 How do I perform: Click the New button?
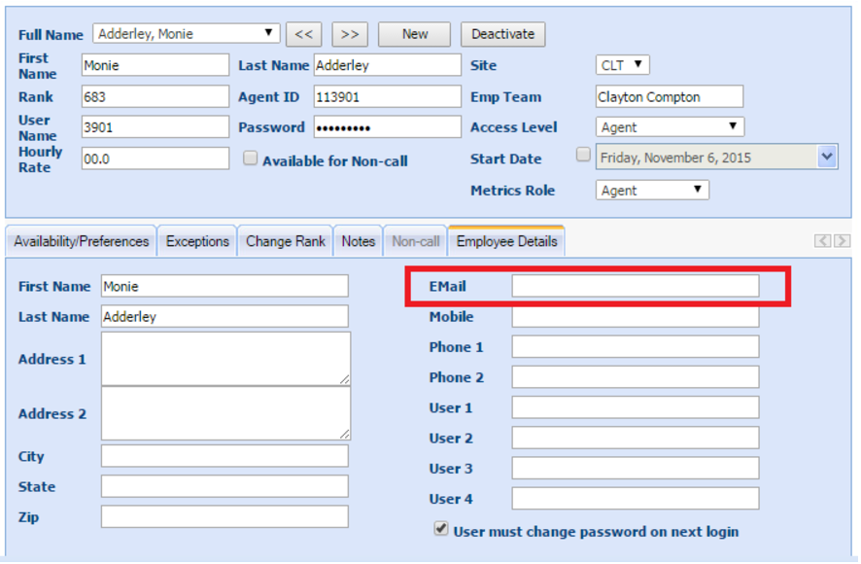414,34
